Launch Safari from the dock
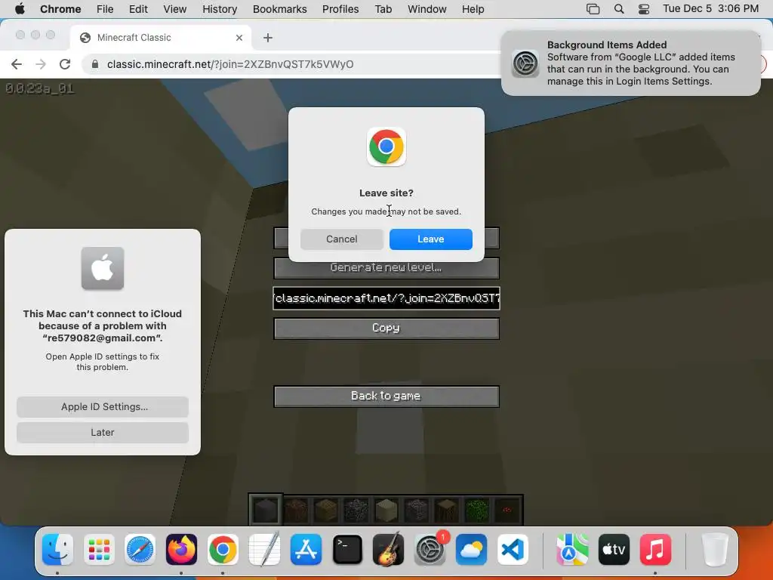 coord(140,550)
